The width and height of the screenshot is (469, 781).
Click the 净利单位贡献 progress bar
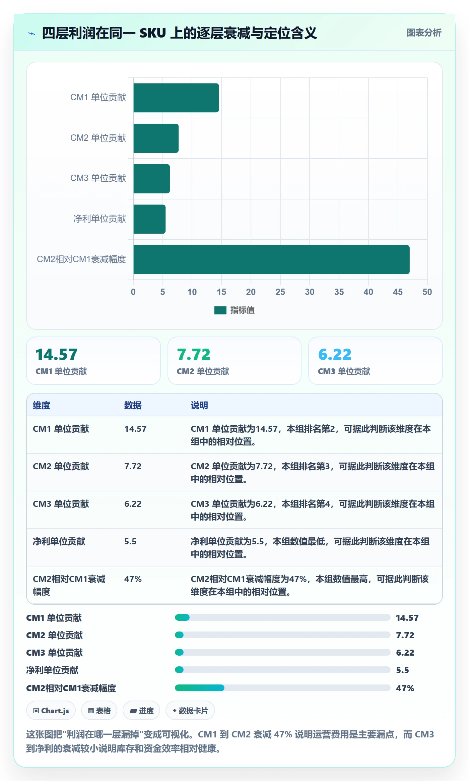click(x=282, y=670)
